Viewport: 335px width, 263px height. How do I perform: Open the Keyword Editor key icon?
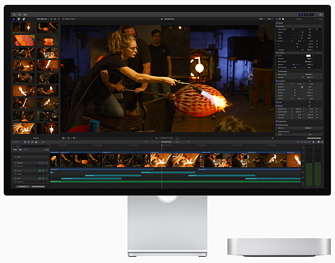click(20, 15)
